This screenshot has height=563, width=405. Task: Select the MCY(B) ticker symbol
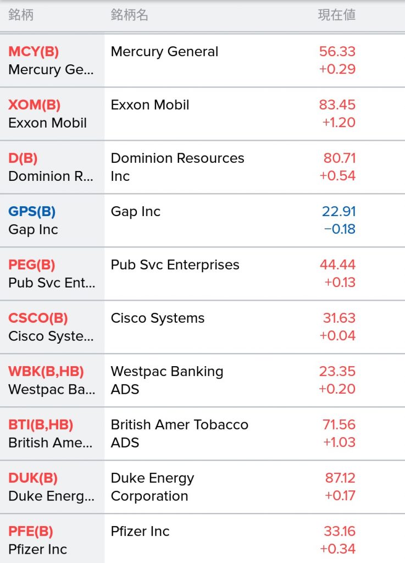click(x=34, y=51)
